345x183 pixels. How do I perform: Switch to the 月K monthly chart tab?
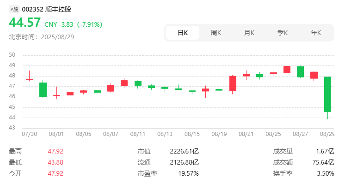point(249,33)
